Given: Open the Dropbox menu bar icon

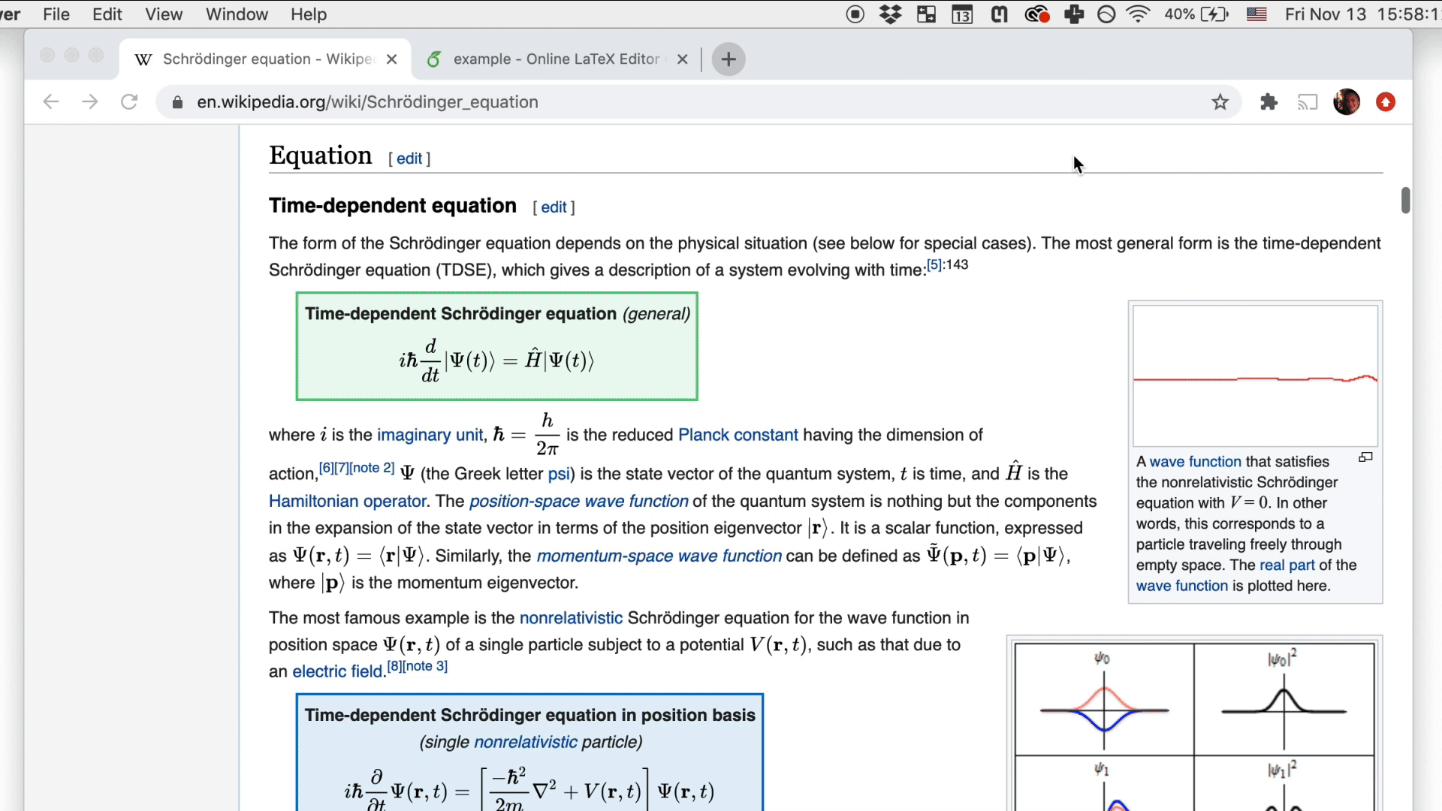Looking at the screenshot, I should click(891, 14).
